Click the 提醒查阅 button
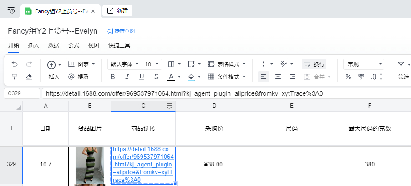Viewport: 411px width, 186px height. [x=121, y=31]
